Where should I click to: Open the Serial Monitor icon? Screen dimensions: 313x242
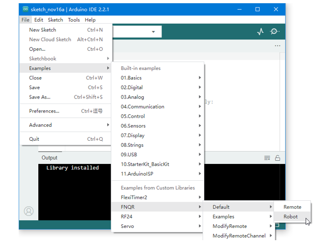click(275, 31)
